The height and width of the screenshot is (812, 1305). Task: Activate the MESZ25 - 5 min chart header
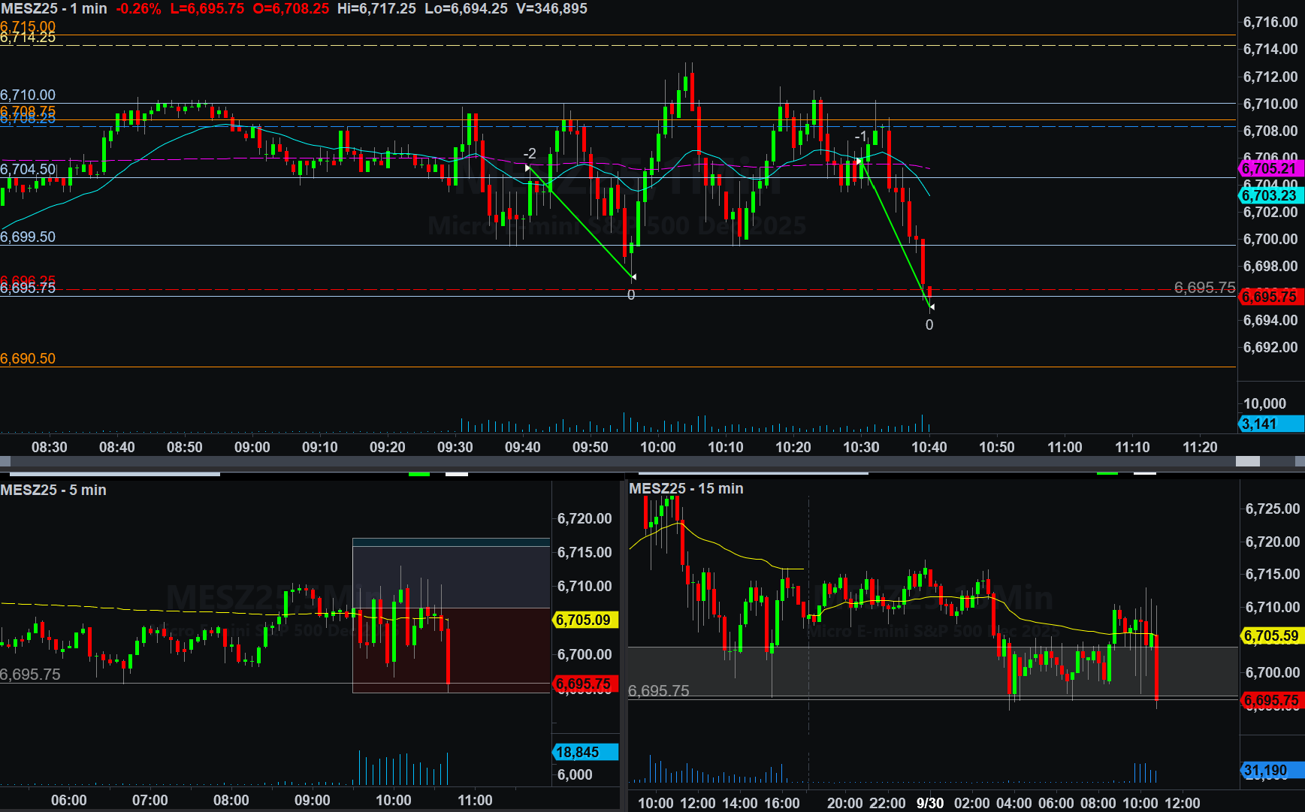click(x=53, y=490)
